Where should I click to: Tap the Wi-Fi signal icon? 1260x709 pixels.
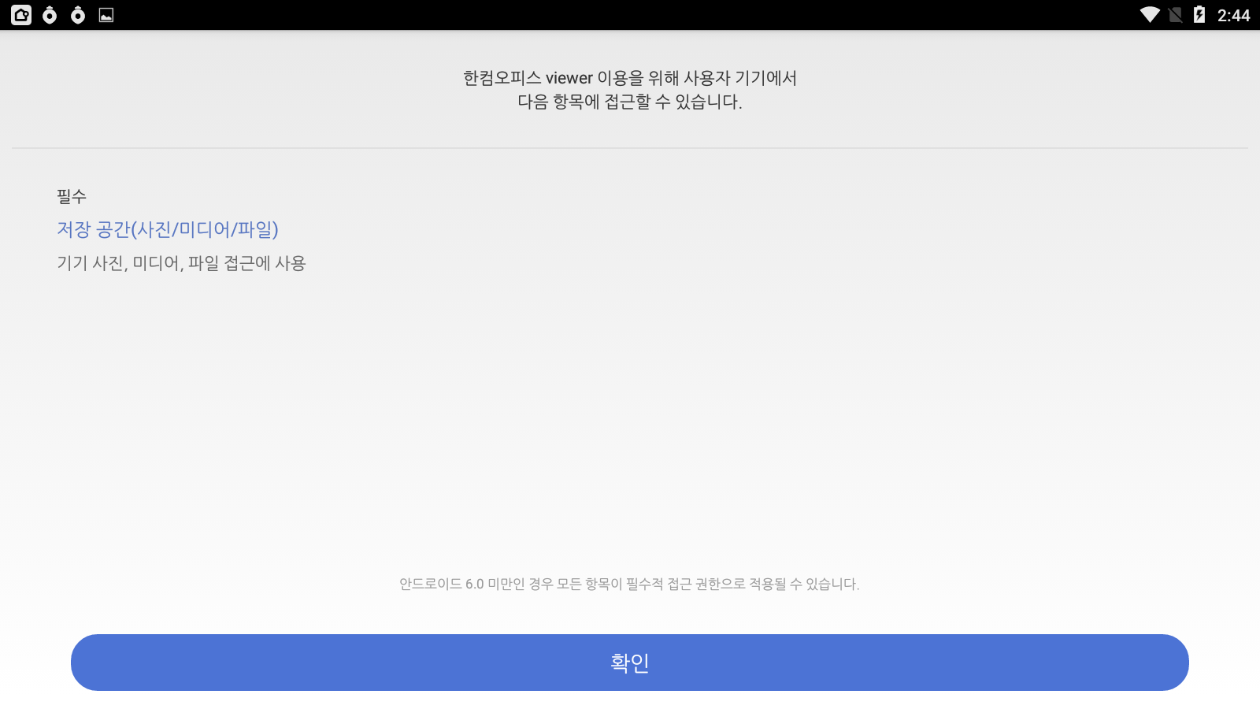coord(1150,15)
